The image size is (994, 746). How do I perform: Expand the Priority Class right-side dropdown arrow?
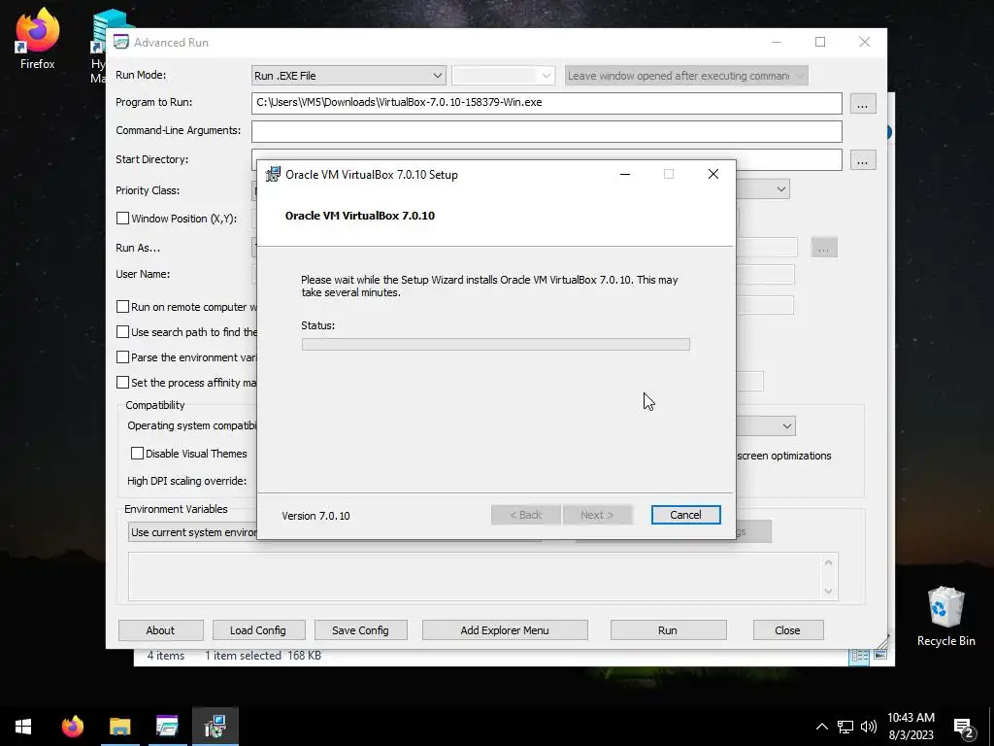781,189
